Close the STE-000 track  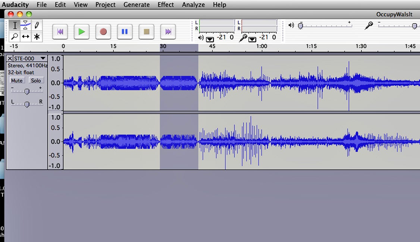pyautogui.click(x=9, y=58)
